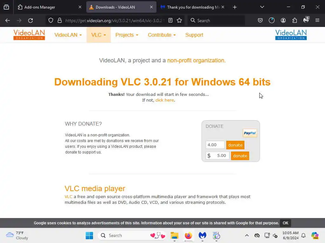The image size is (325, 243).
Task: Open the Extensions puzzle icon
Action: (x=295, y=21)
